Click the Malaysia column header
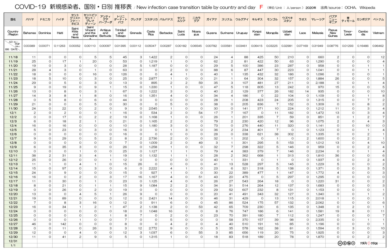The image size is (390, 250). [318, 33]
